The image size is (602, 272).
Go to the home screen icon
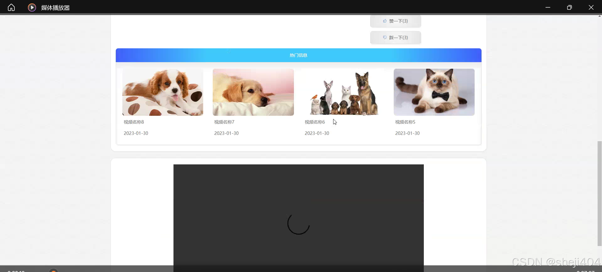pos(11,7)
